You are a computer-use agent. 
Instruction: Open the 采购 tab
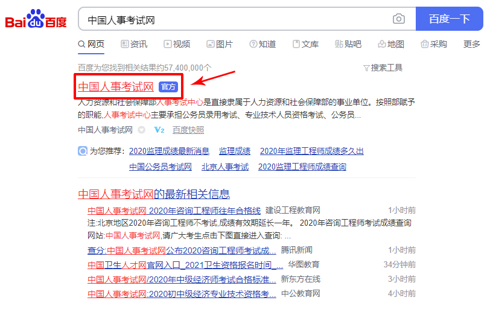coord(434,44)
